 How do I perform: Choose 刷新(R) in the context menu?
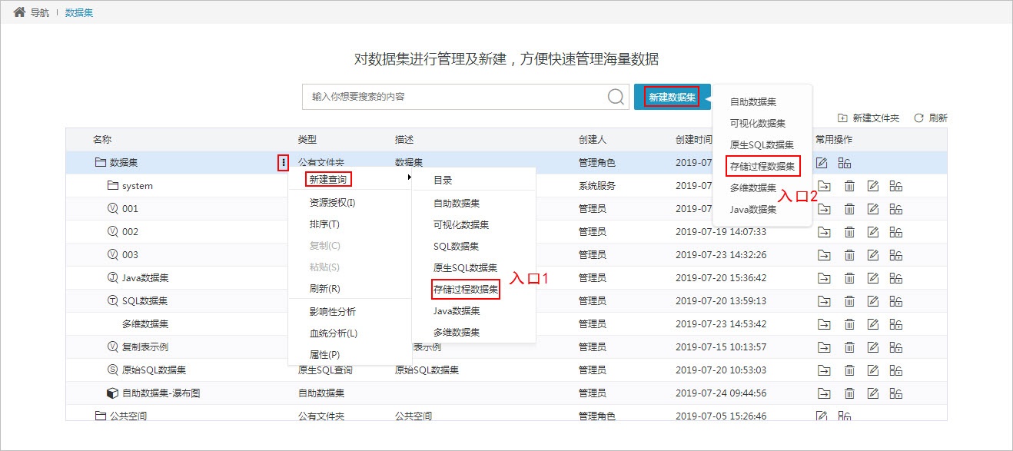click(x=324, y=289)
